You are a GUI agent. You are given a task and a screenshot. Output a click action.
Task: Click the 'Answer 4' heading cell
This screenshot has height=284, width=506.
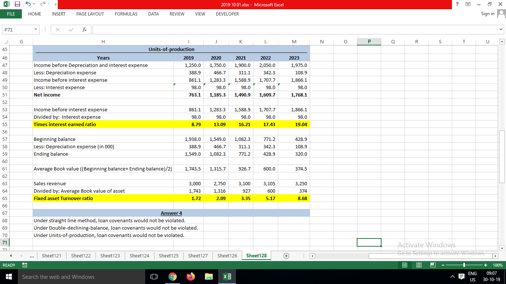click(171, 213)
